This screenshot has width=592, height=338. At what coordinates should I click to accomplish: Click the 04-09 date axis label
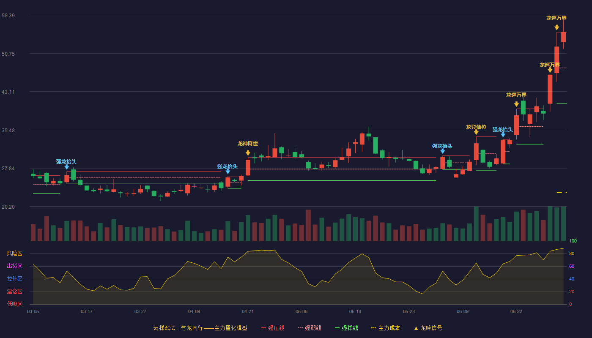click(194, 311)
